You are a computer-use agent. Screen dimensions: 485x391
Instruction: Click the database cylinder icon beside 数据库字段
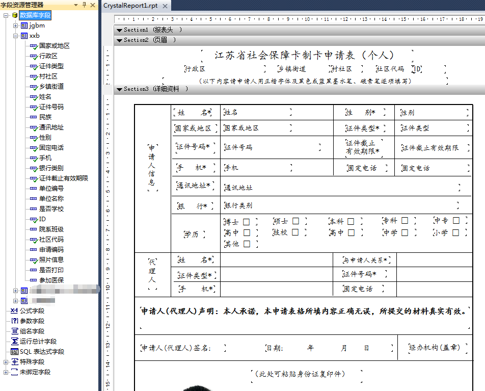[x=15, y=15]
